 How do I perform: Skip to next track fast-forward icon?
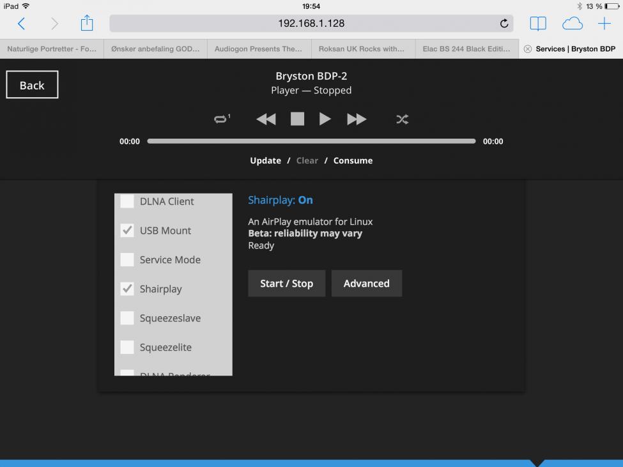[x=357, y=119]
